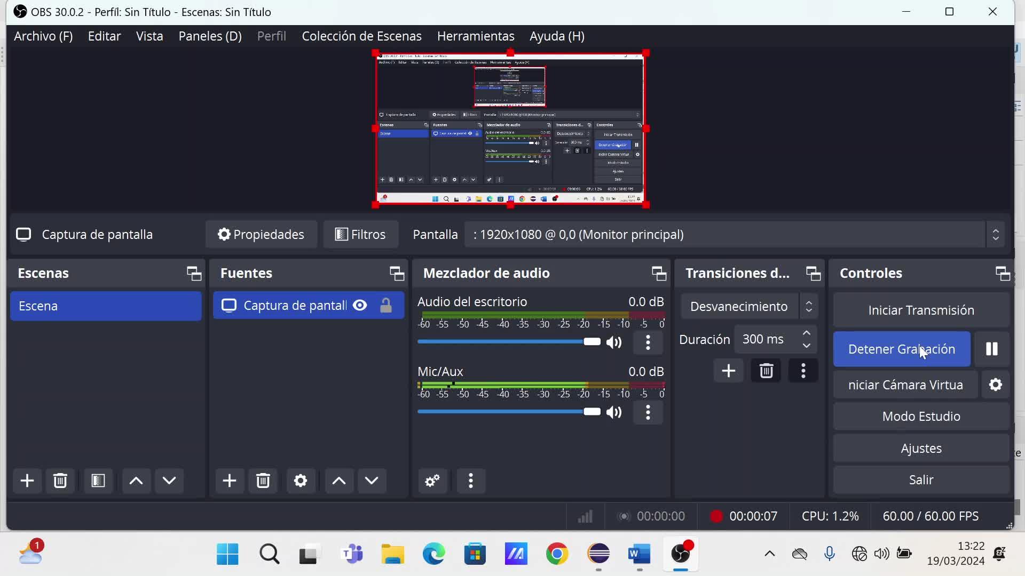Increase the transition Duración stepper
The width and height of the screenshot is (1025, 576).
point(807,333)
